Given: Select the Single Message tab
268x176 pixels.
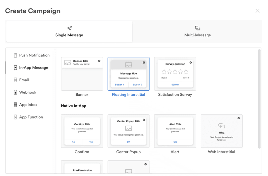Looking at the screenshot, I should (69, 32).
